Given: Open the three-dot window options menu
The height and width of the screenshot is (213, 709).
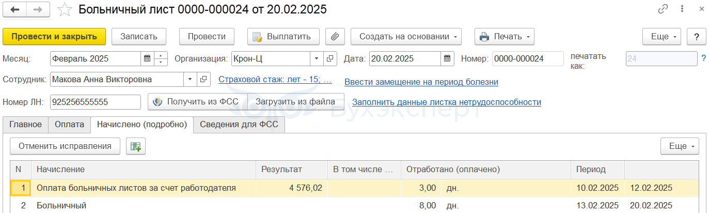Looking at the screenshot, I should [683, 9].
